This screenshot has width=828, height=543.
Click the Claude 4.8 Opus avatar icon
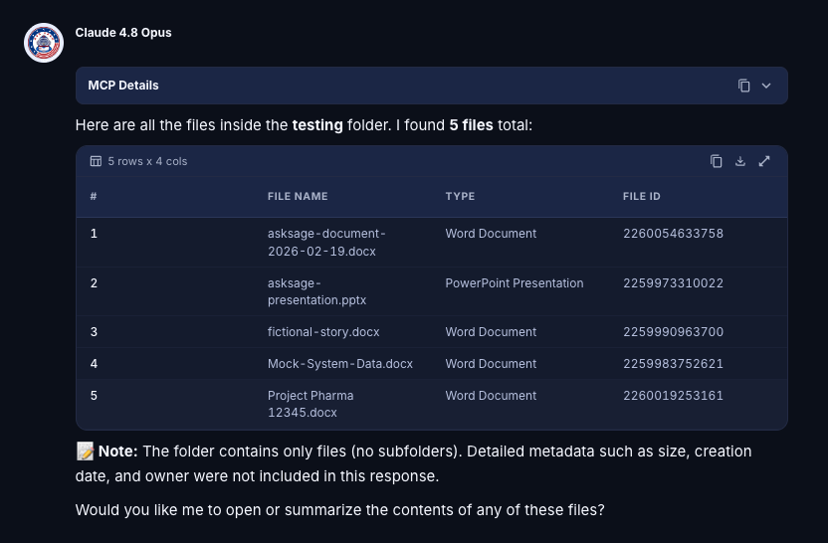point(44,43)
